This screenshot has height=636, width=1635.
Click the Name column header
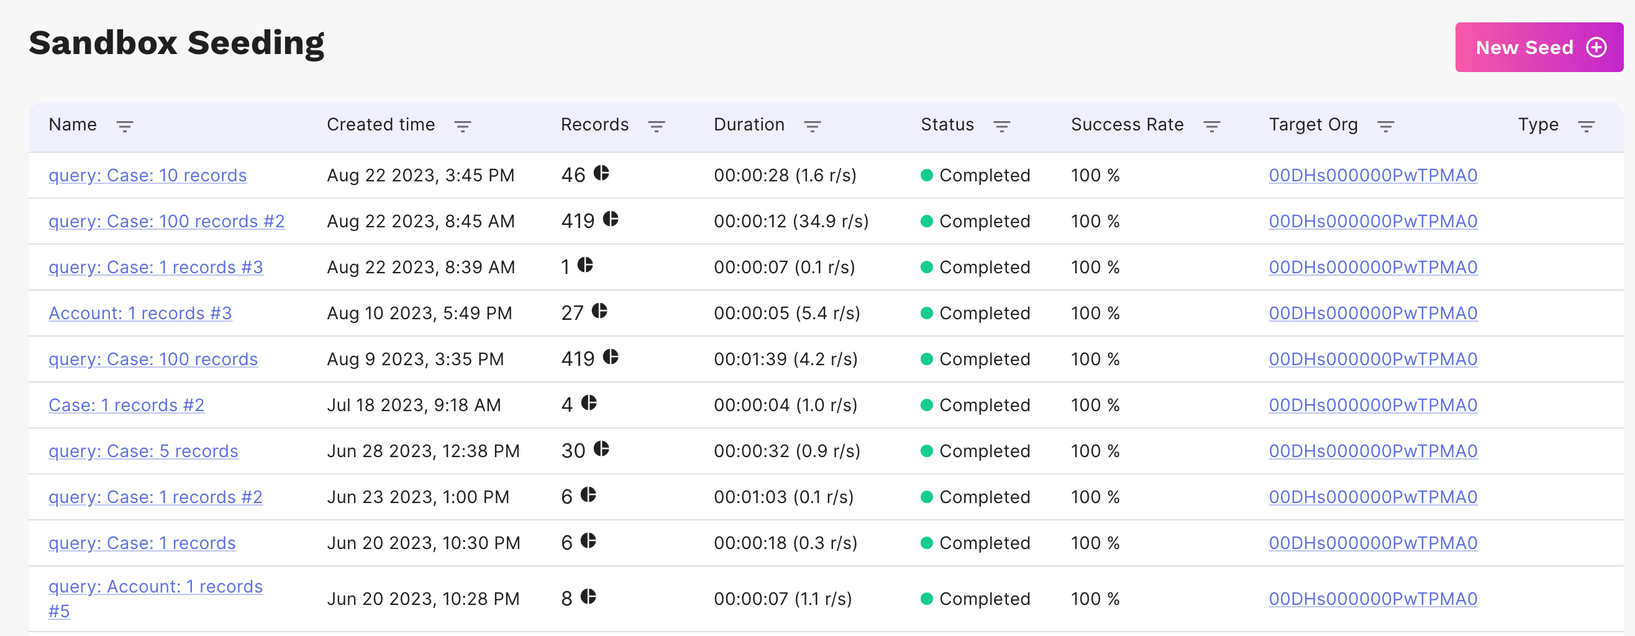72,125
